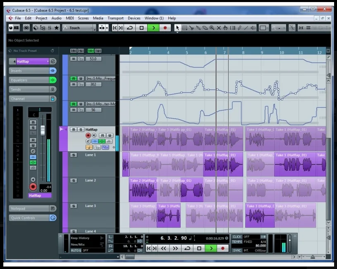Open the Mixer icon in toolbar

click(50, 28)
